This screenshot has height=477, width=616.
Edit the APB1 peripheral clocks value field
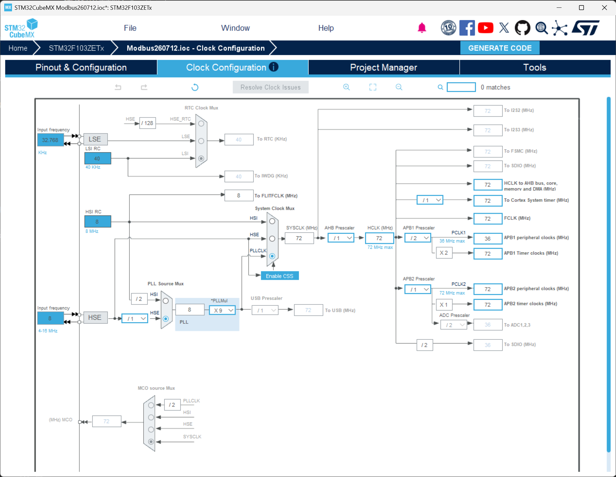pyautogui.click(x=488, y=239)
